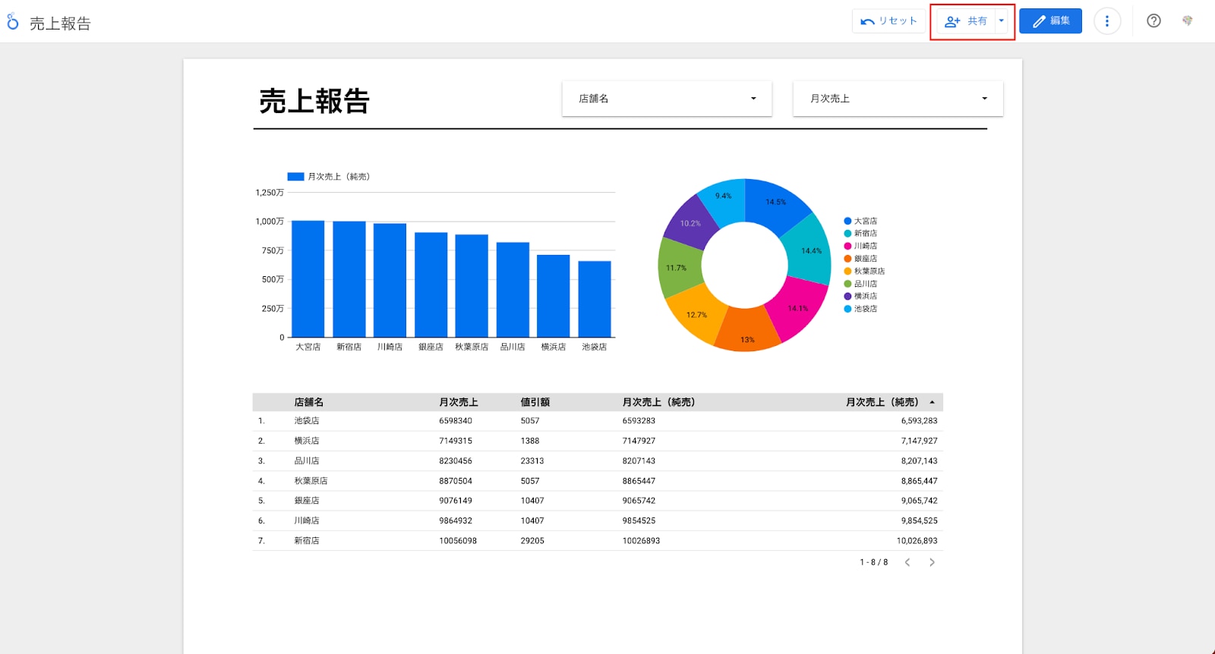Sort table by 値引額 column header
The image size is (1215, 654).
pos(535,402)
